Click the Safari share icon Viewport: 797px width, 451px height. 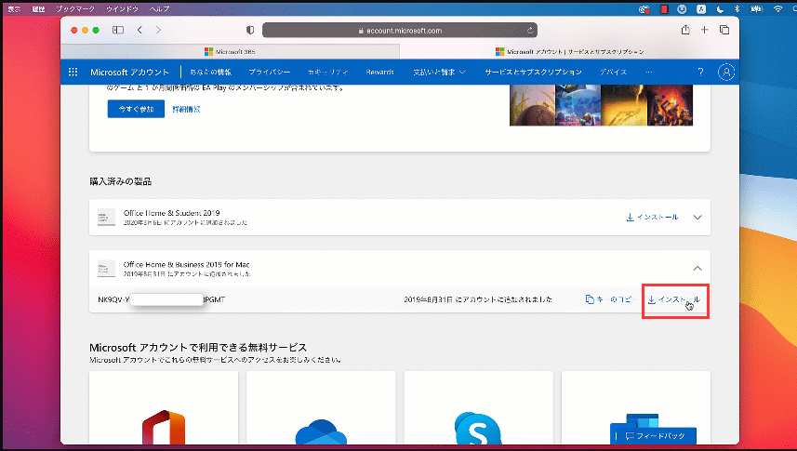pos(685,30)
